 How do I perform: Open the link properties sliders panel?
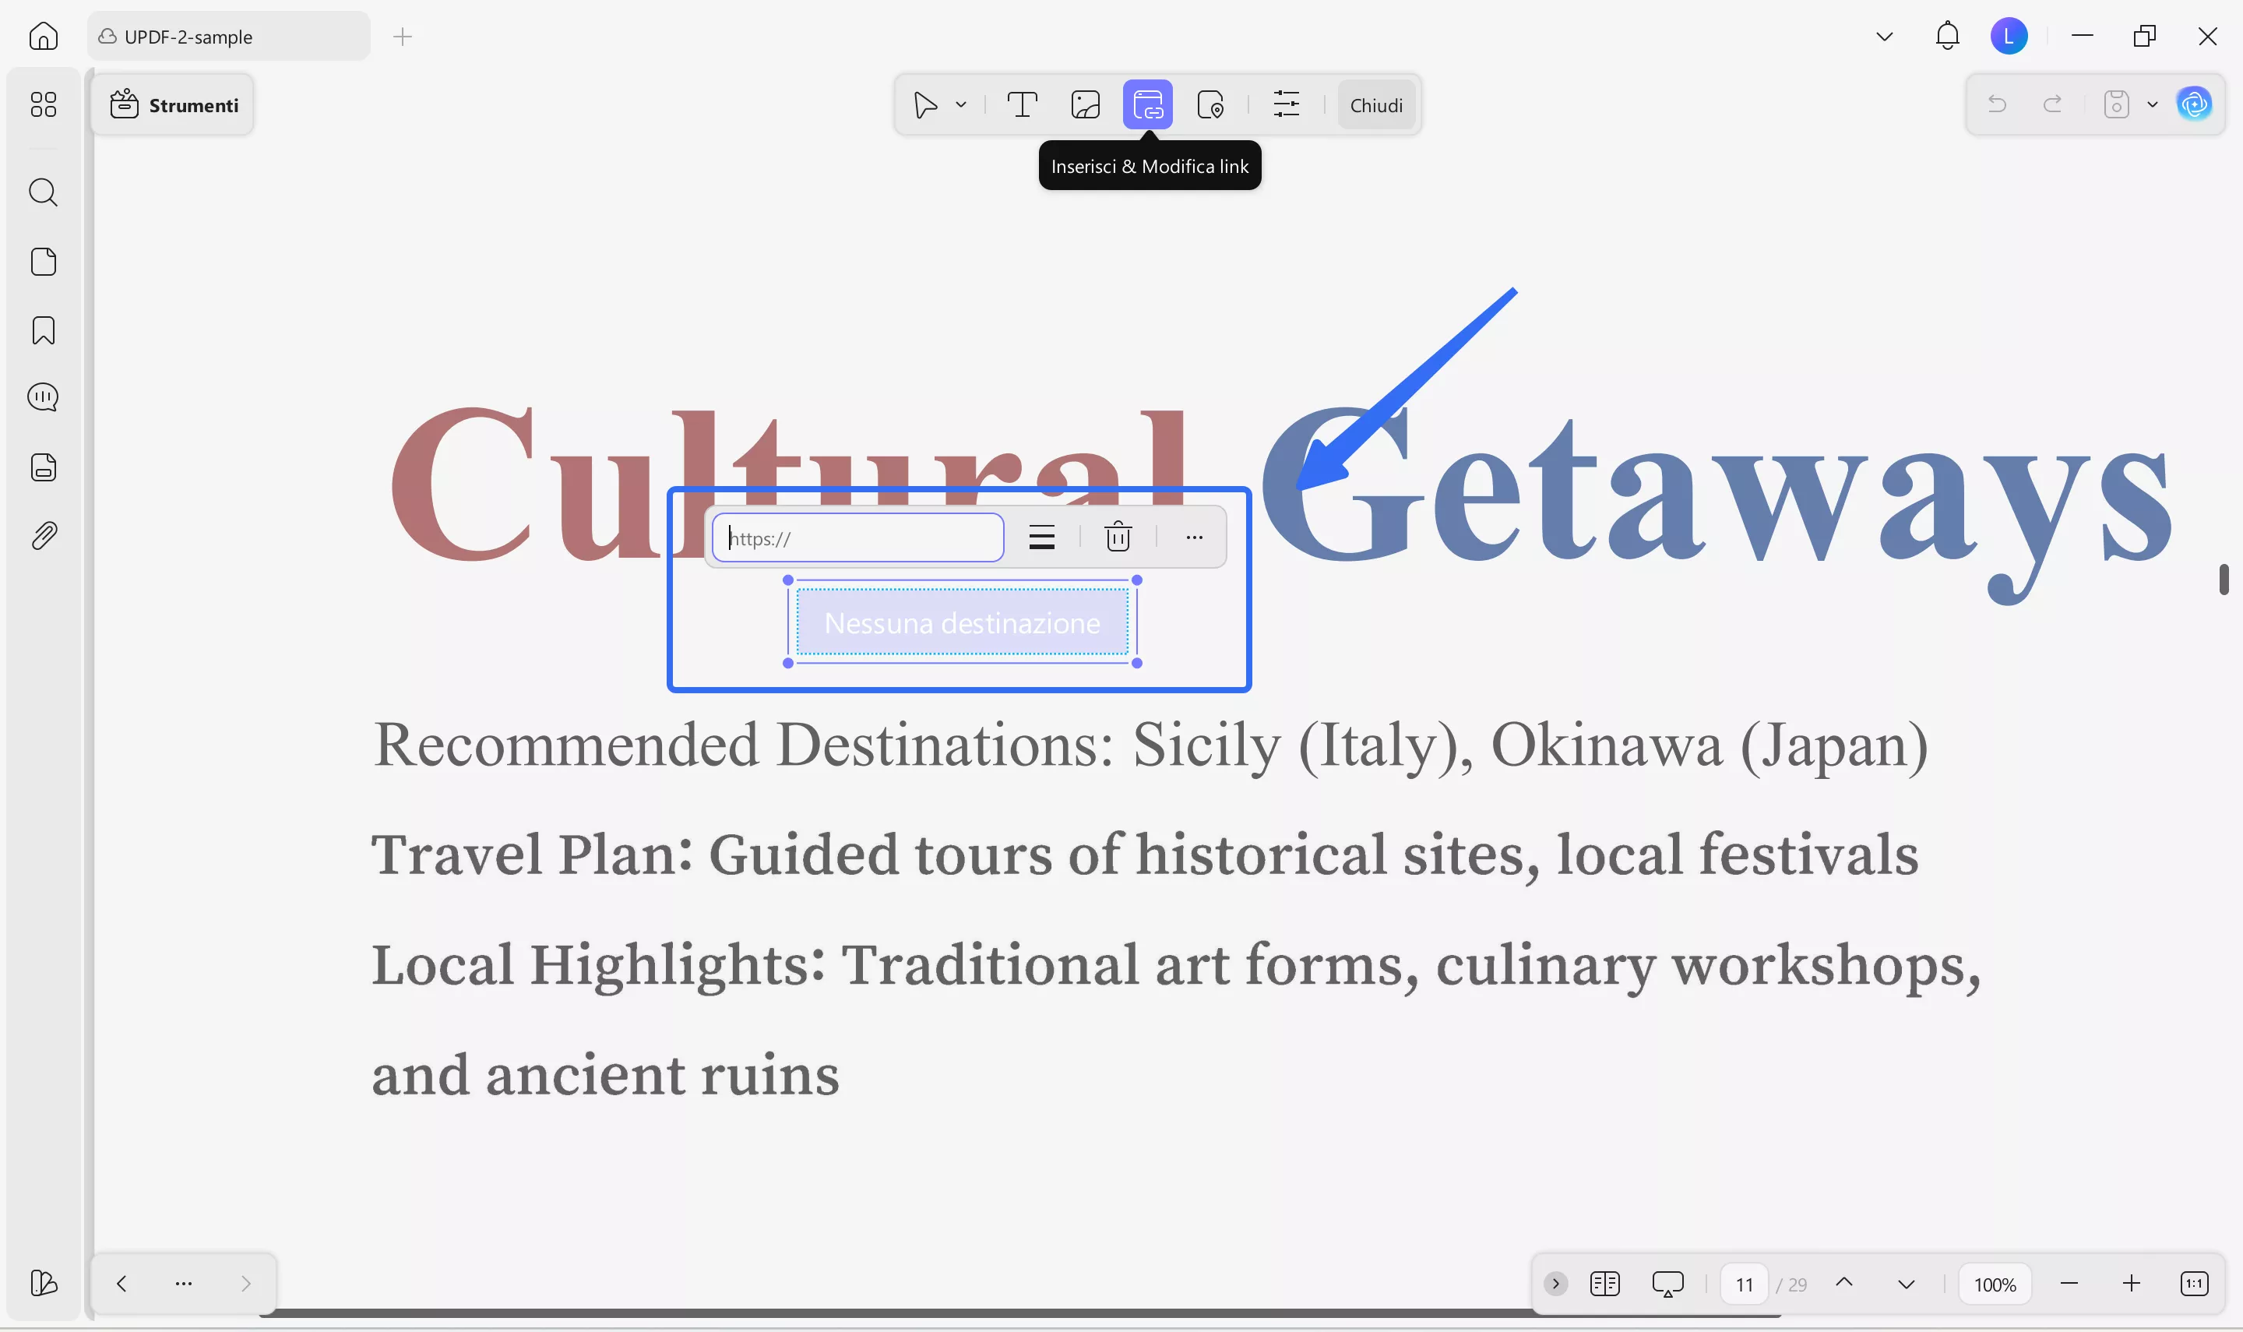[x=1286, y=104]
